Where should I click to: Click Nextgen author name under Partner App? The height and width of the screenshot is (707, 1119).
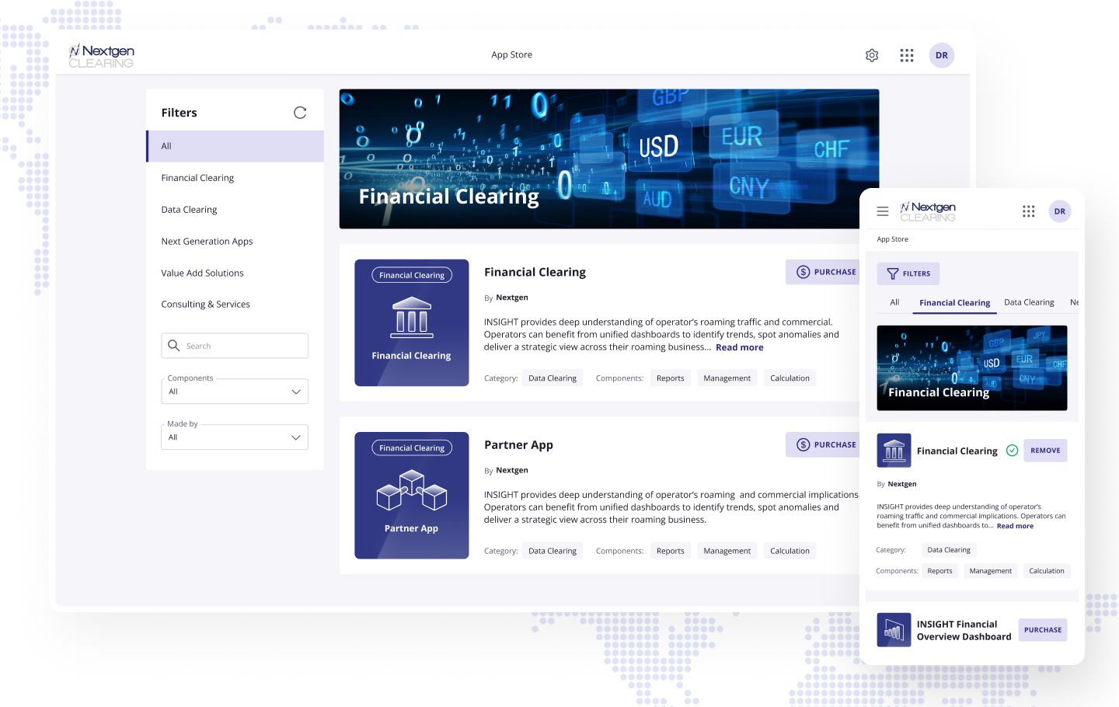tap(512, 470)
